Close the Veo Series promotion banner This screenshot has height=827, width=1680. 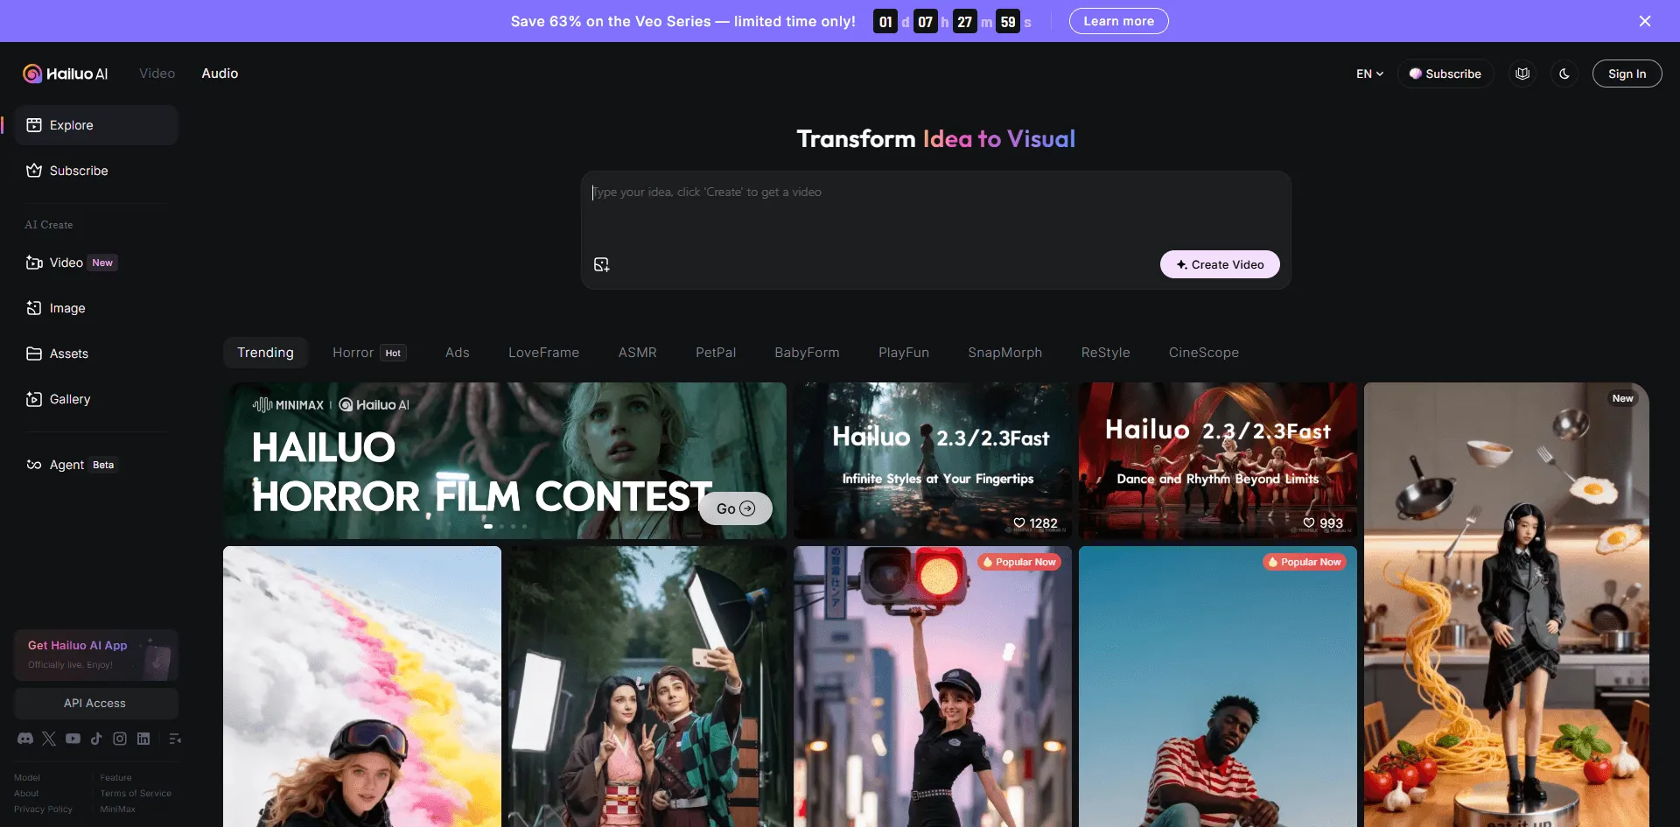point(1645,21)
